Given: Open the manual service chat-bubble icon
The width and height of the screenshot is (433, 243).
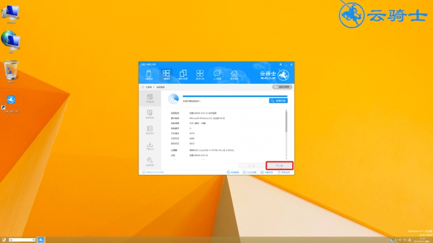Looking at the screenshot, I should (x=217, y=75).
